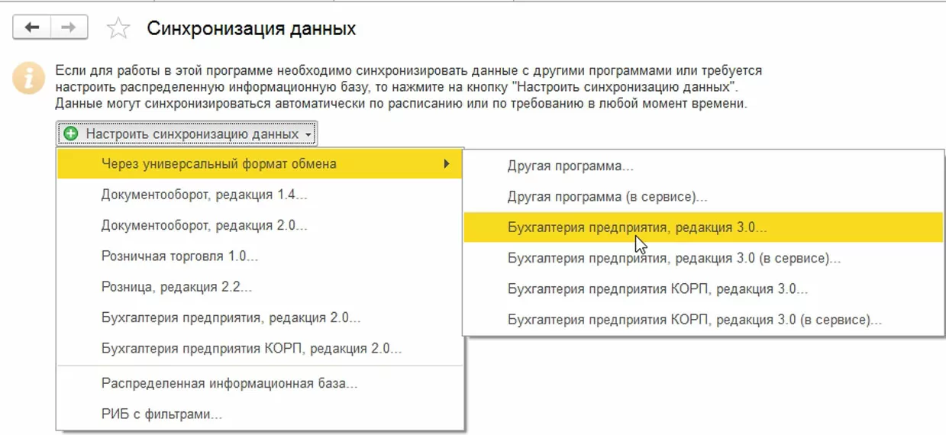Viewport: 946px width, 435px height.
Task: Pick Бухгалтерия предприятия КОРП, редакция 2.0
Action: (x=260, y=349)
